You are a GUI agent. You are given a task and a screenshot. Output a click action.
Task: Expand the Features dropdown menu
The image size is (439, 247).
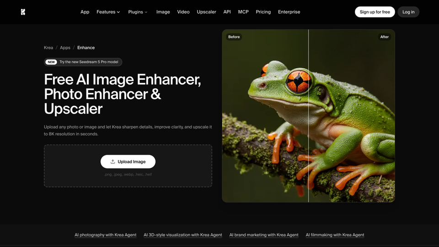pyautogui.click(x=108, y=12)
